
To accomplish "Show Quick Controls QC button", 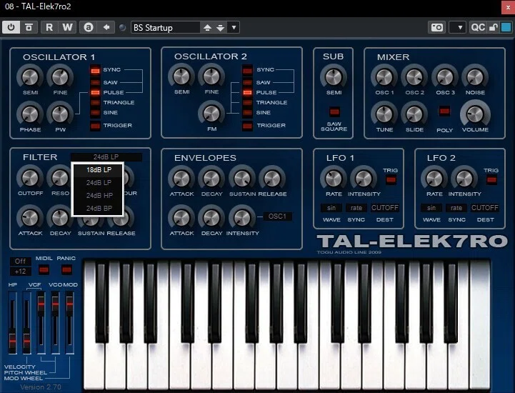I will pyautogui.click(x=478, y=27).
